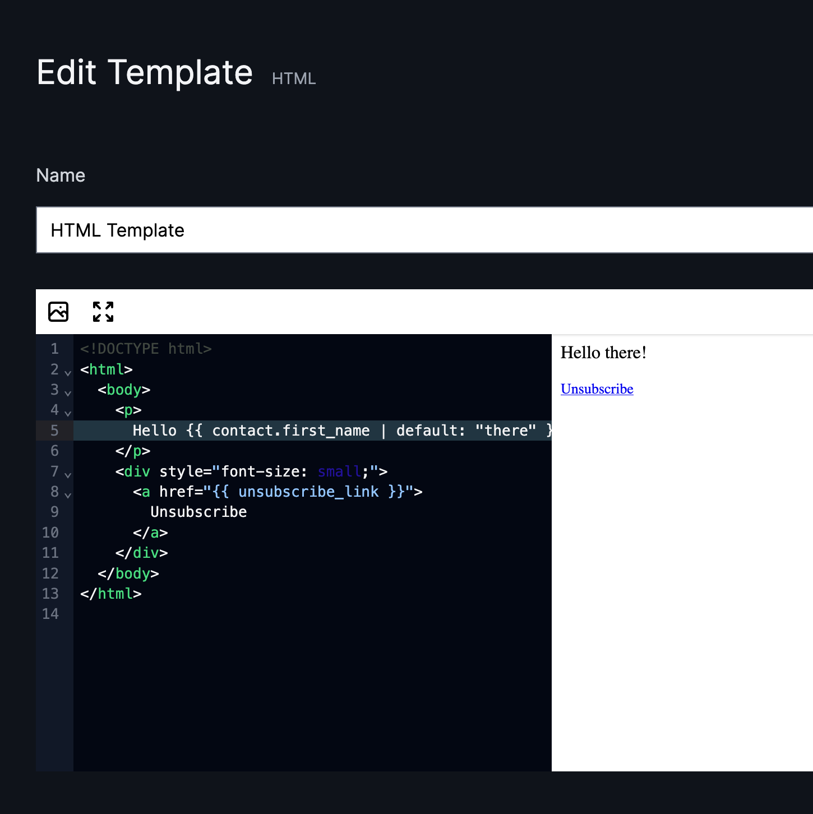Place cursor on the DOCTYPE html line
This screenshot has height=814, width=813.
(x=146, y=349)
